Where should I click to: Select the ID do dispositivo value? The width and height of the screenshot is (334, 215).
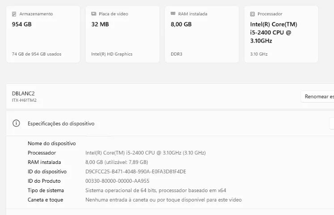[135, 172]
